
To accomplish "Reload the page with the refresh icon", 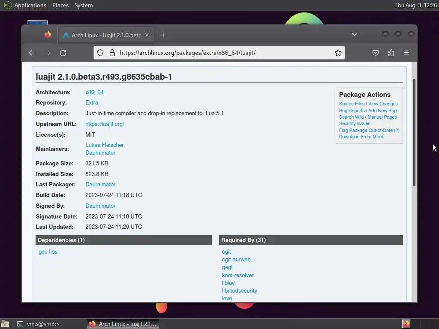I will (x=63, y=53).
